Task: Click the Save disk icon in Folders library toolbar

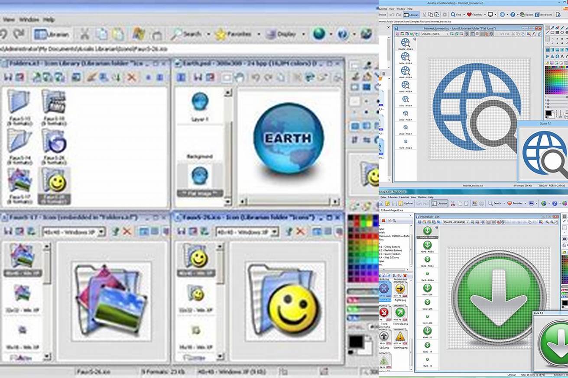Action: pyautogui.click(x=8, y=77)
